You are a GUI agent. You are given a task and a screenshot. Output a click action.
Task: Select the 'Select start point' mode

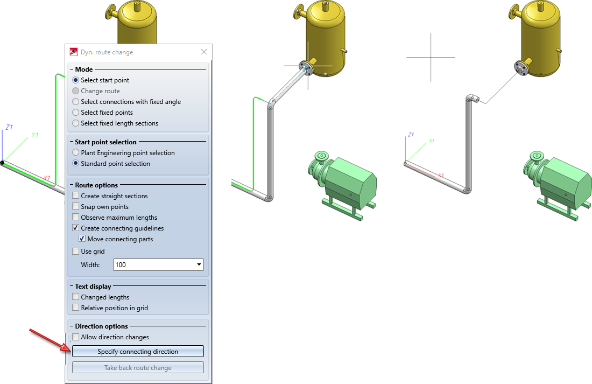(75, 80)
